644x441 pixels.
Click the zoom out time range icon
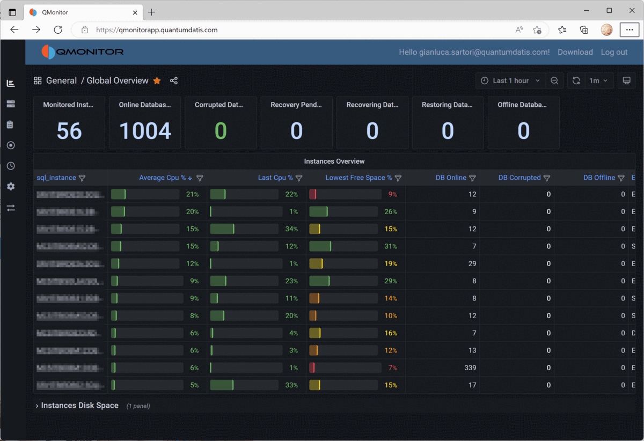tap(554, 81)
